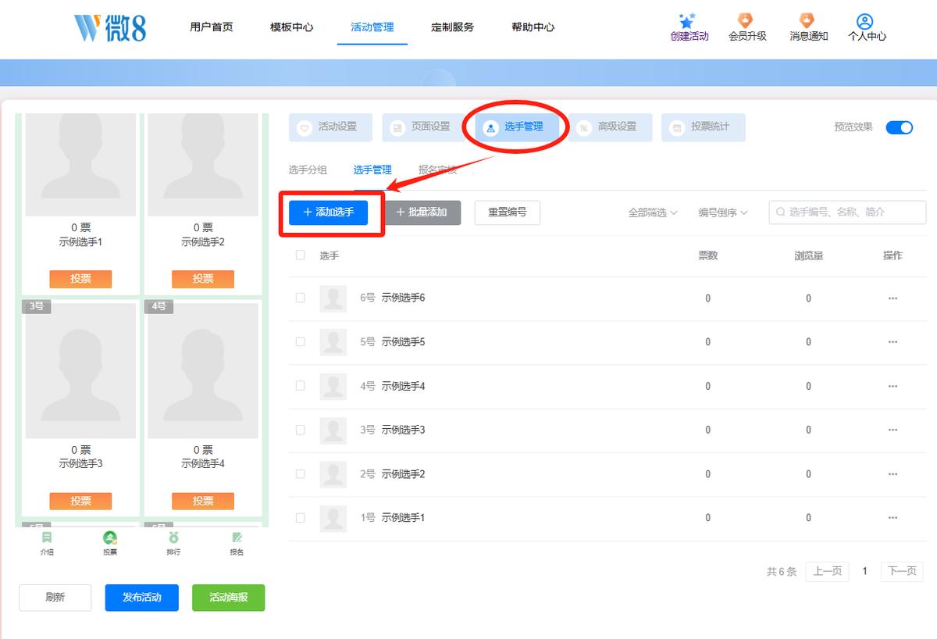Viewport: 937px width, 639px height.
Task: Open the 报名 icon in preview footer
Action: point(237,537)
